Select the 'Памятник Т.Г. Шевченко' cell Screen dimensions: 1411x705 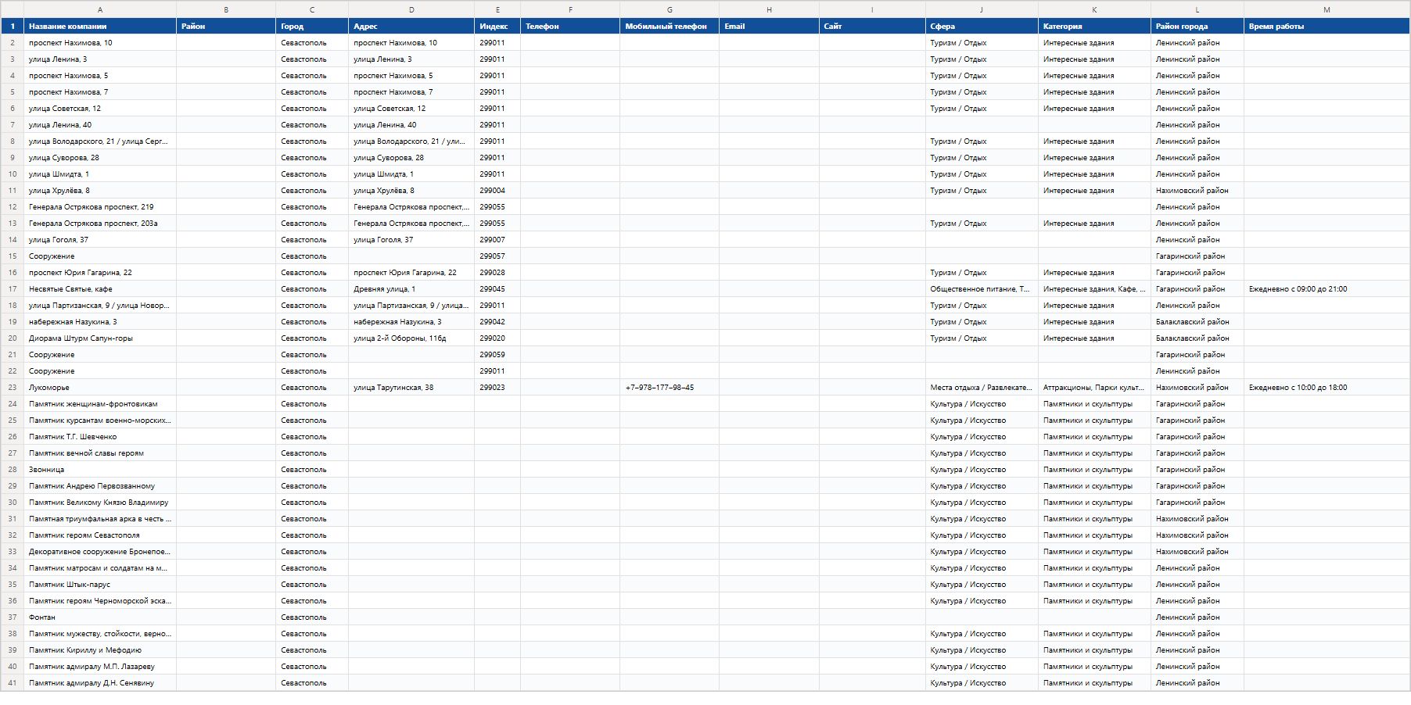tap(100, 437)
